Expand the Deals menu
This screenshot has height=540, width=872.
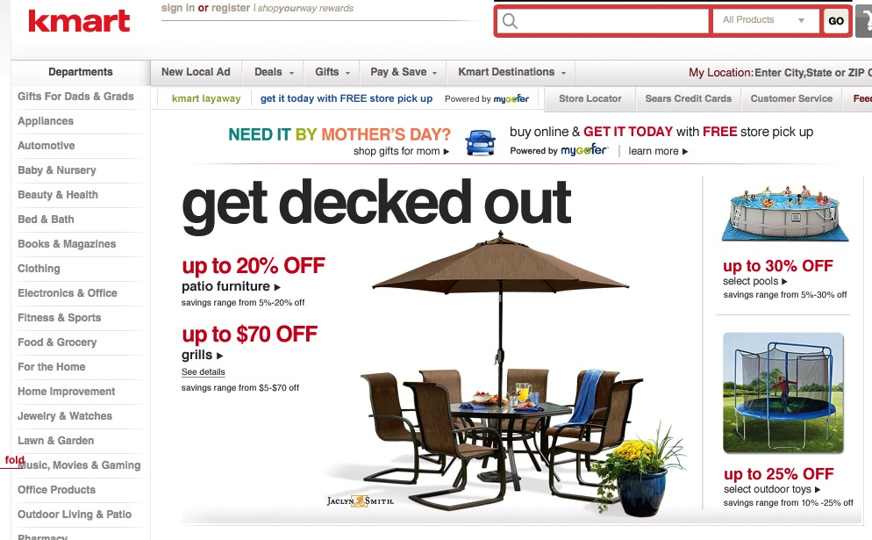click(x=274, y=72)
